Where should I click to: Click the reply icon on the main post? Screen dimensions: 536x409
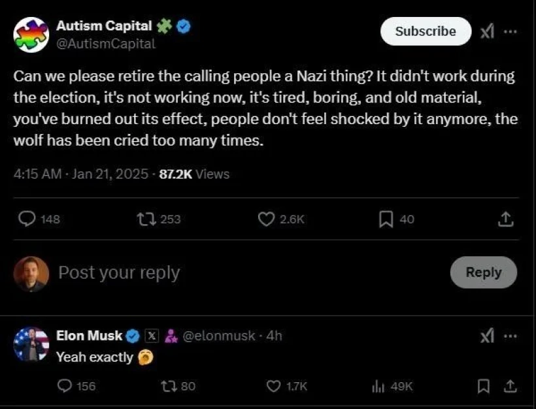coord(26,220)
